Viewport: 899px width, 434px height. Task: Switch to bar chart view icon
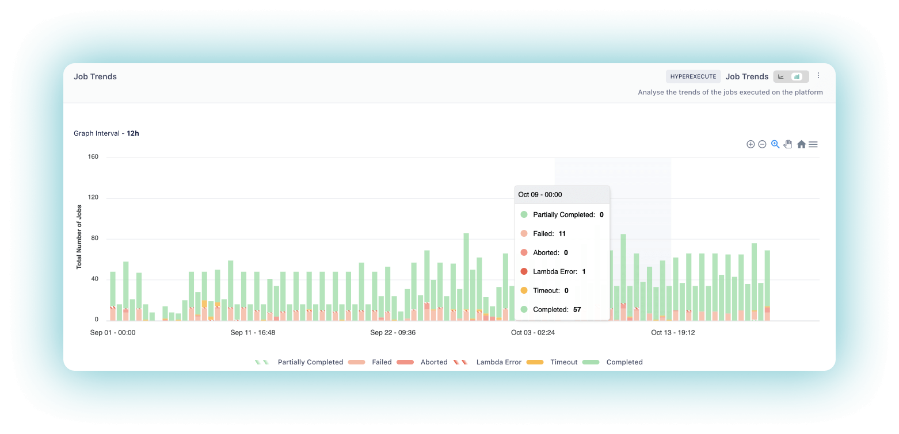pyautogui.click(x=797, y=76)
